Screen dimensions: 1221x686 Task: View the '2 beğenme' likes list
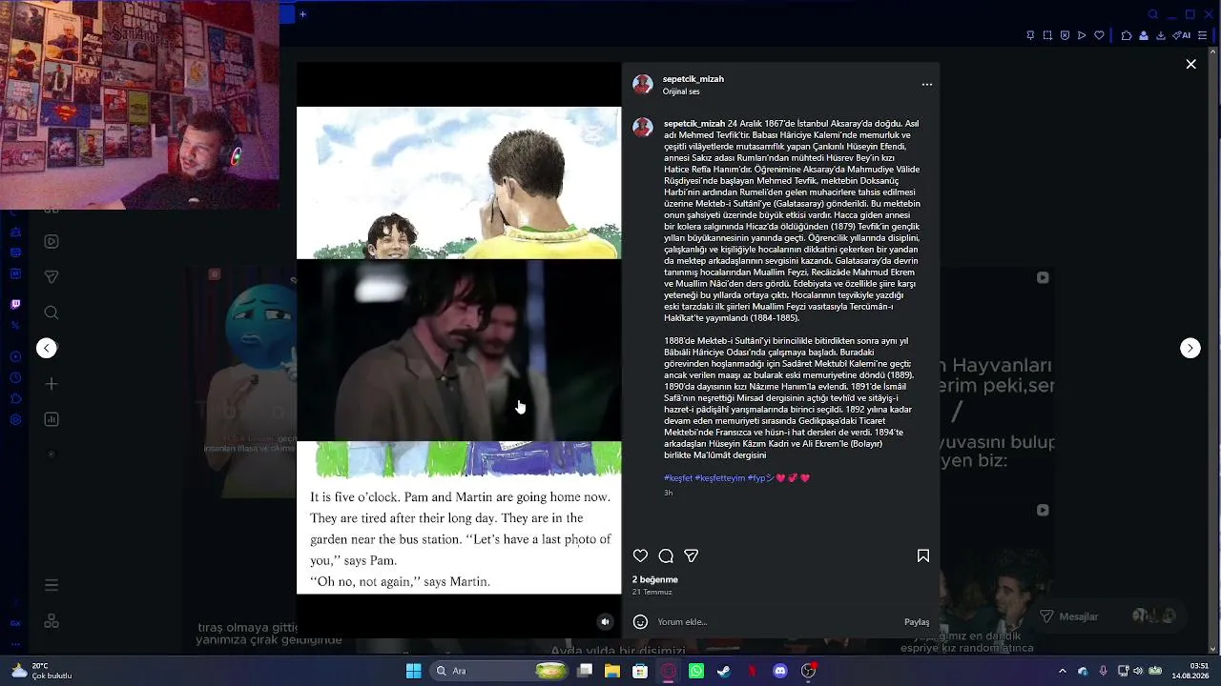click(655, 579)
